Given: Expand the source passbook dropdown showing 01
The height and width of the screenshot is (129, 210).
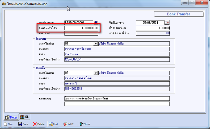Looking at the screenshot, I should [95, 44].
